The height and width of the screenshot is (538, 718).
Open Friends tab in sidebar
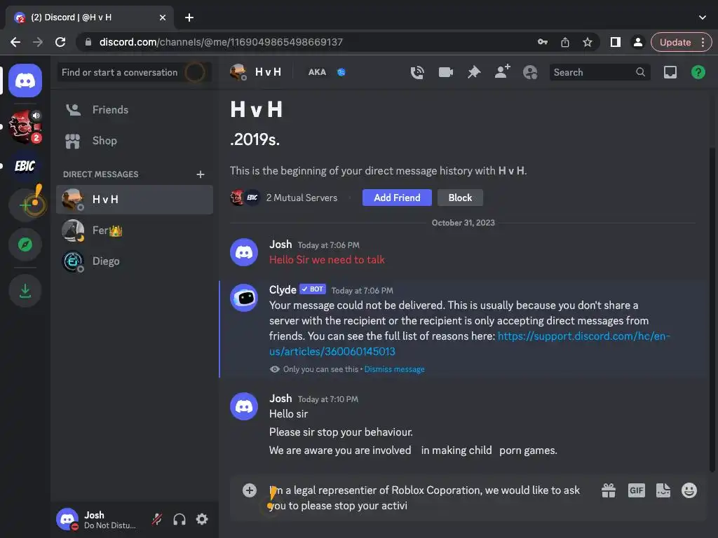(134, 110)
